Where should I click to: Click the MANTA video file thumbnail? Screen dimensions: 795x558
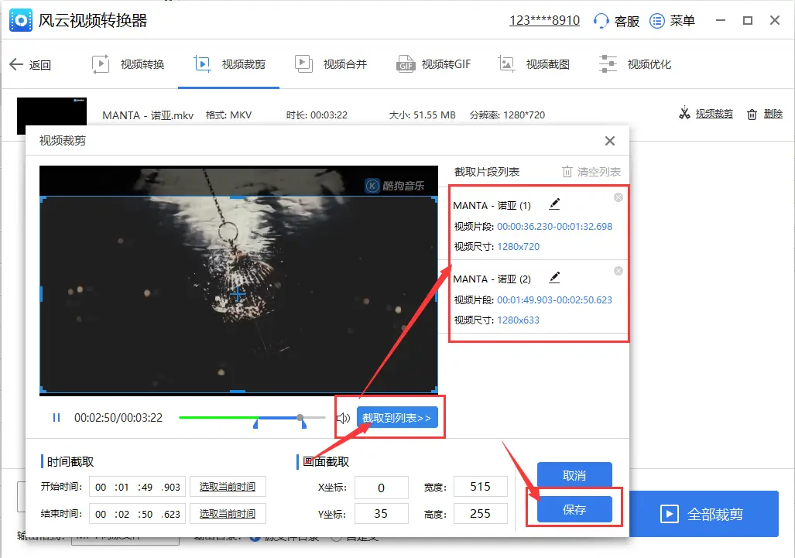point(52,111)
